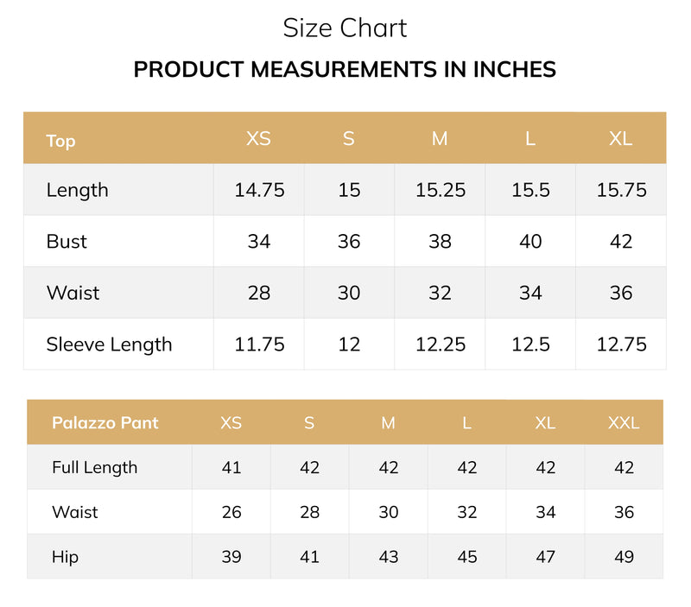Screen dimensions: 691x607
Task: Click the Top Waist value 34
Action: click(530, 293)
